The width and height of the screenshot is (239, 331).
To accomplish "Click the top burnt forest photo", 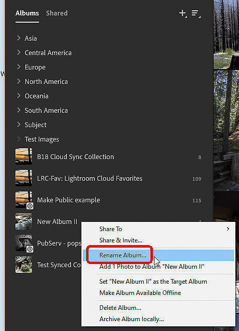I will 226,34.
